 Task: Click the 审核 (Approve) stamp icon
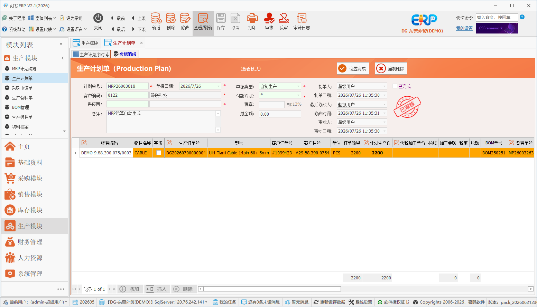tap(269, 21)
